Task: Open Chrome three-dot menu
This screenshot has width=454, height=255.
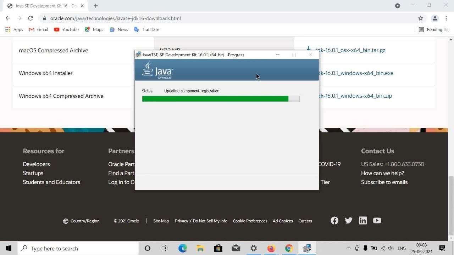Action: point(446,18)
